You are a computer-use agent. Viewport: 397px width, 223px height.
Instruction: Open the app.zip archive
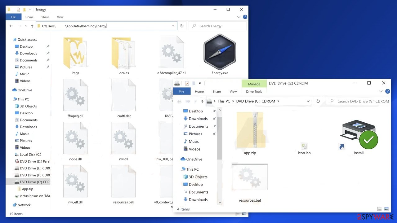(250, 130)
